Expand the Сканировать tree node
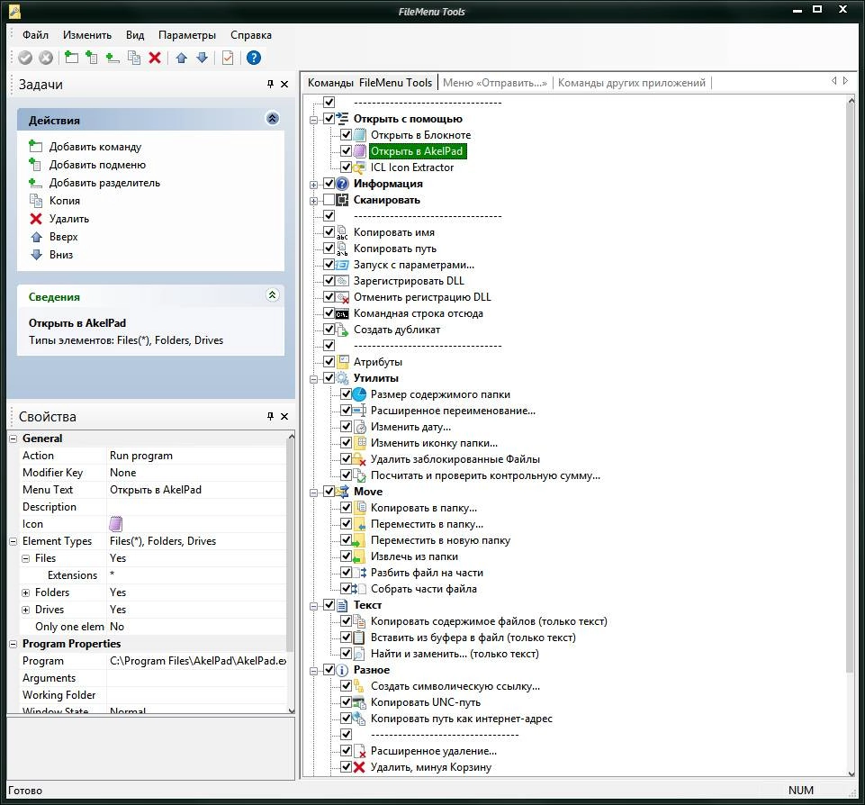The image size is (865, 805). click(x=313, y=200)
